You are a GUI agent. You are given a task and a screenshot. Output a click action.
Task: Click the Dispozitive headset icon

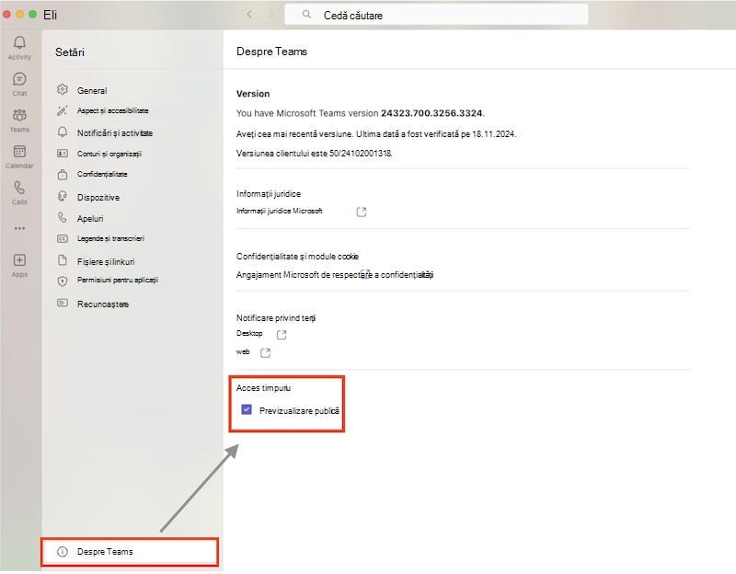coord(63,196)
